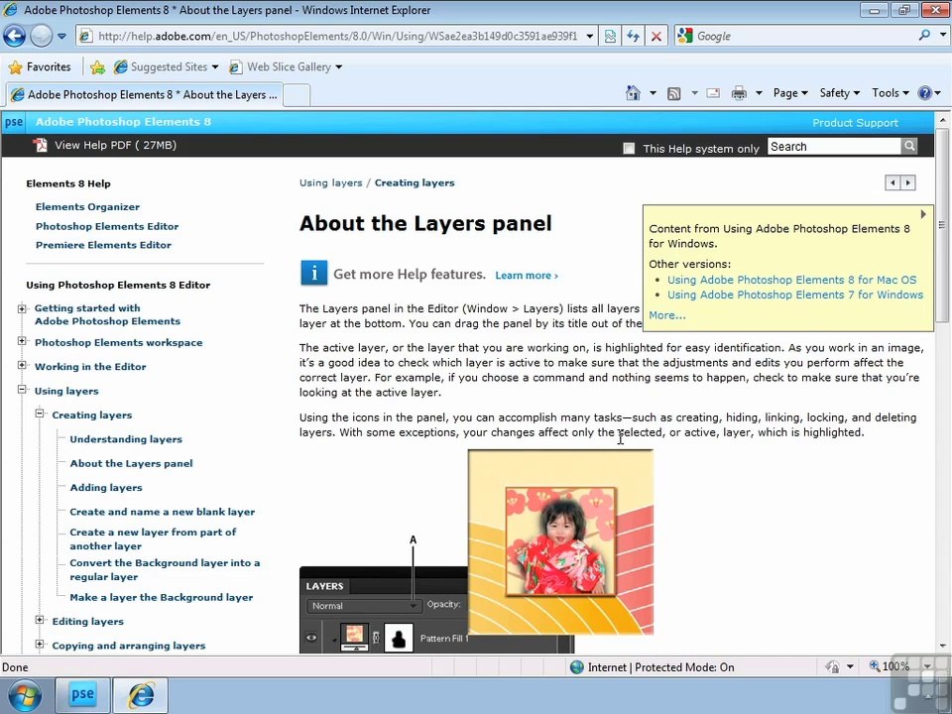This screenshot has height=714, width=952.
Task: Click the Print icon in command bar
Action: pyautogui.click(x=739, y=93)
